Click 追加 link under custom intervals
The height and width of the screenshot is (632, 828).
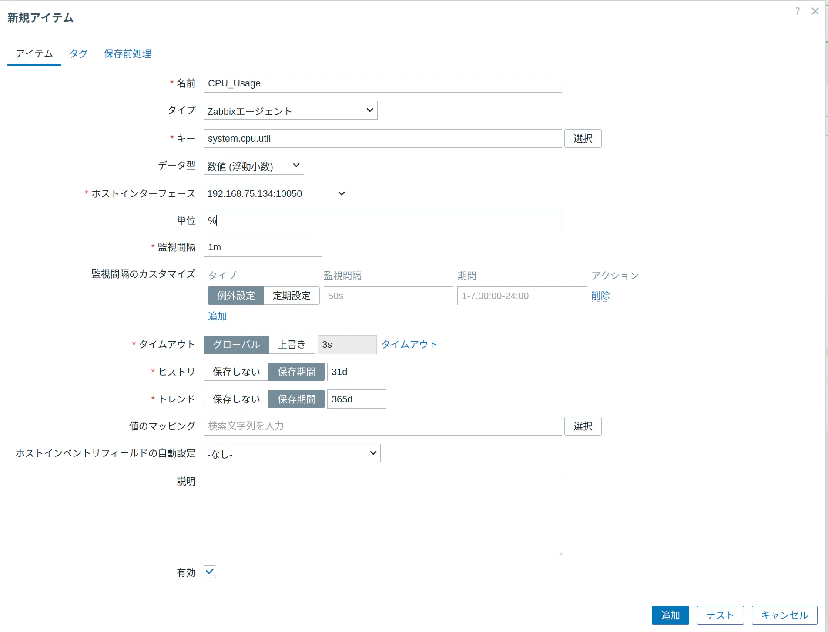click(x=217, y=316)
